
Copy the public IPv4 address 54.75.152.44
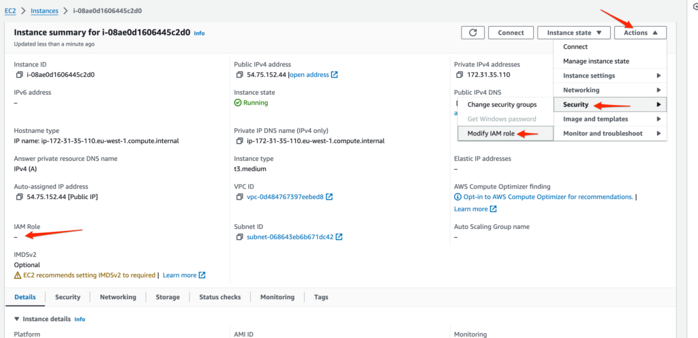(239, 75)
